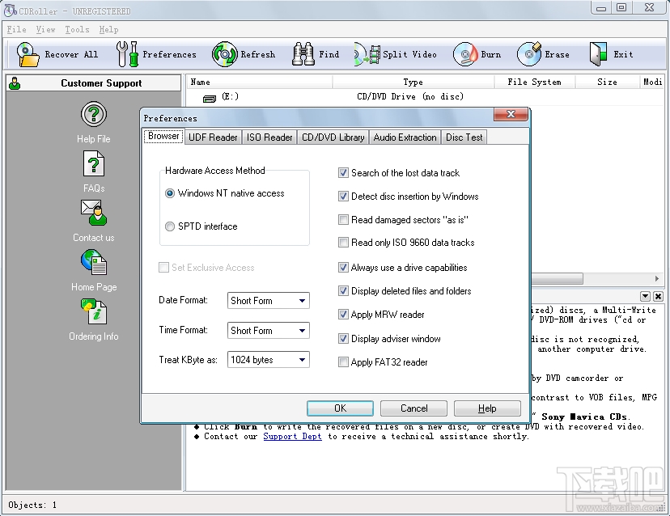Collapse adviser panel with down-arrow icon
Image resolution: width=670 pixels, height=516 pixels.
(645, 297)
